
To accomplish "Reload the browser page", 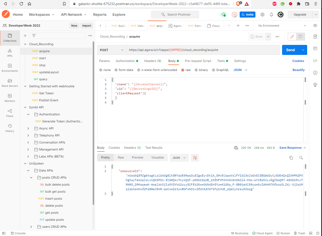I will pyautogui.click(x=21, y=4).
